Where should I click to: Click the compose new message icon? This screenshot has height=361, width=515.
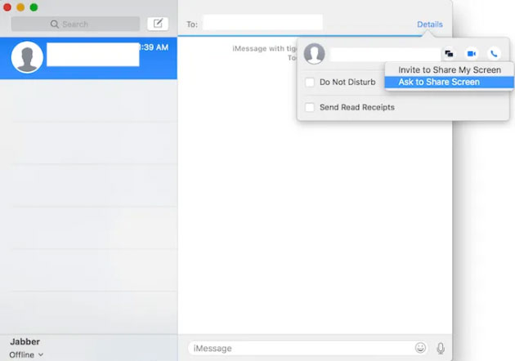tap(158, 24)
